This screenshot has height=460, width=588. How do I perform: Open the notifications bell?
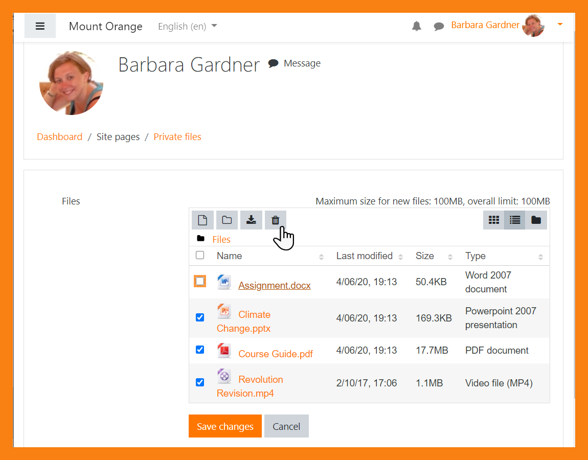417,26
